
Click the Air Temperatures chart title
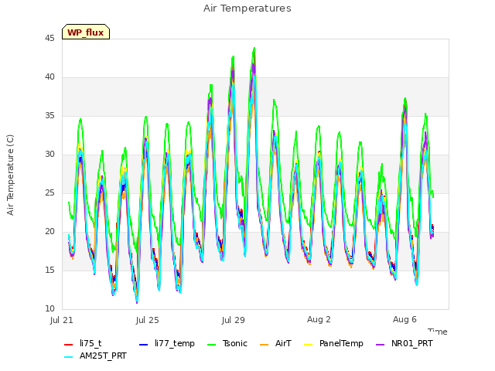pyautogui.click(x=247, y=9)
